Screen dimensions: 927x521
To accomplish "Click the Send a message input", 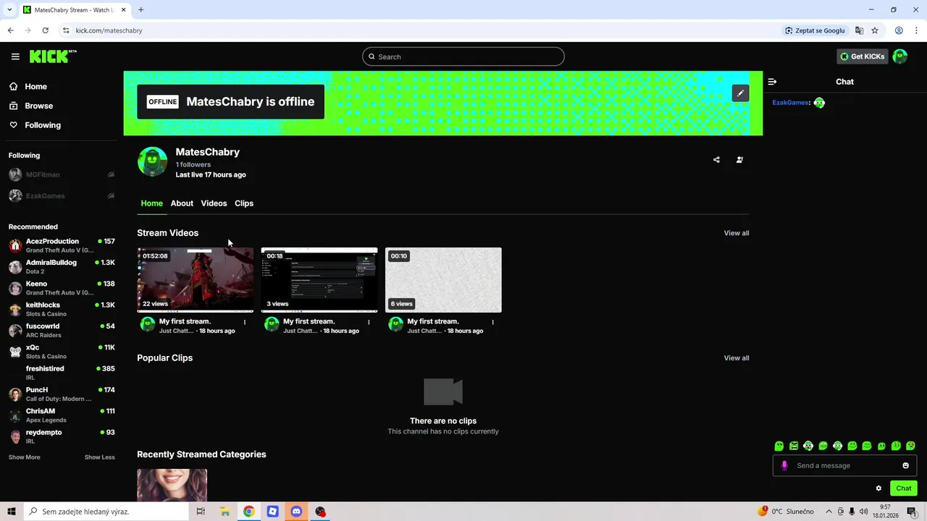I will (844, 465).
